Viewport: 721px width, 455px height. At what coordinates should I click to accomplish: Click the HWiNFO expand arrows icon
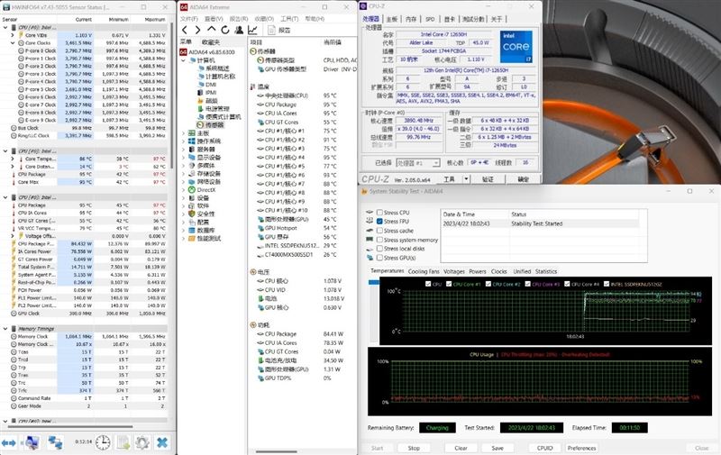point(9,442)
